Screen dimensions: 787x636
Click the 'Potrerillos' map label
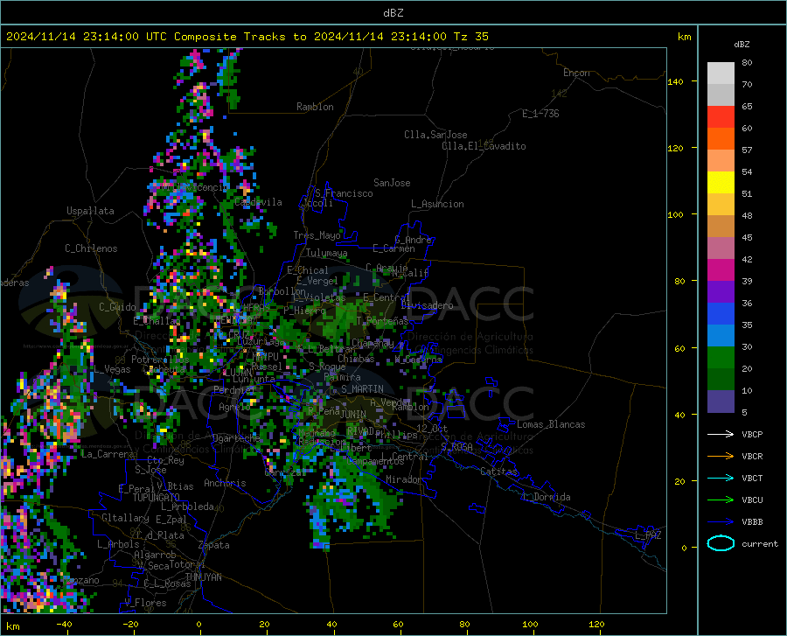click(x=160, y=360)
